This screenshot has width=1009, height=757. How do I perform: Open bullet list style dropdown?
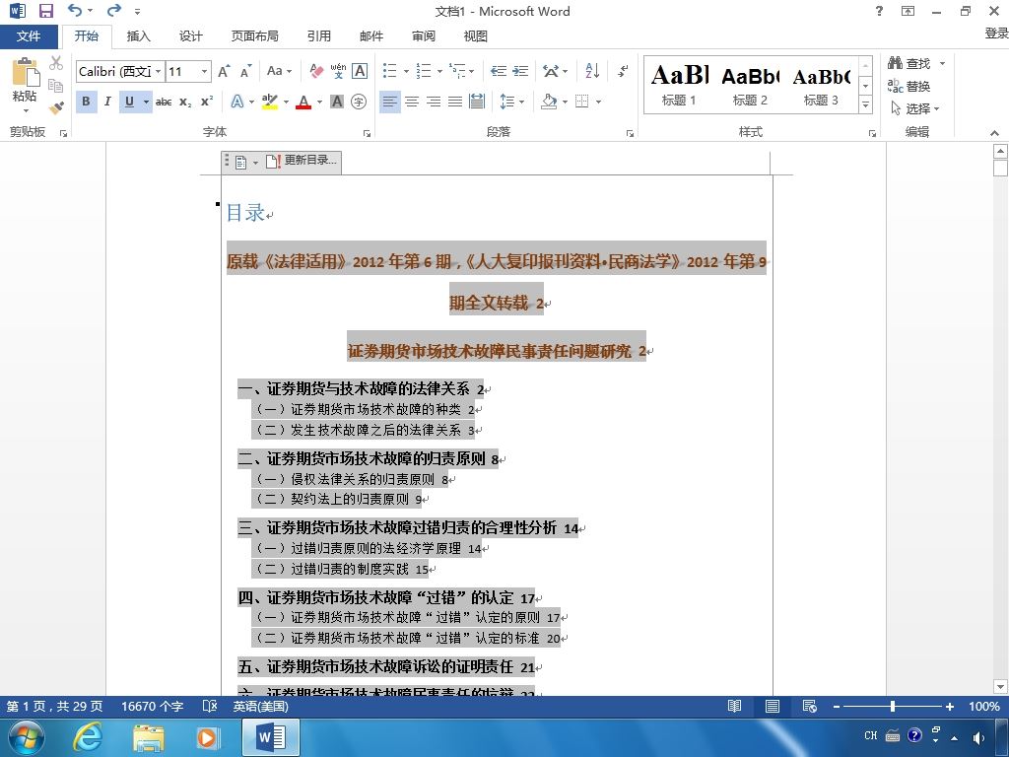click(406, 71)
